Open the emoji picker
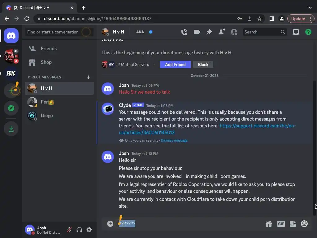Image resolution: width=317 pixels, height=238 pixels. click(x=304, y=224)
